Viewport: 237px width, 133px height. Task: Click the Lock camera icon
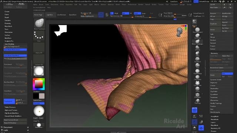coord(201,122)
